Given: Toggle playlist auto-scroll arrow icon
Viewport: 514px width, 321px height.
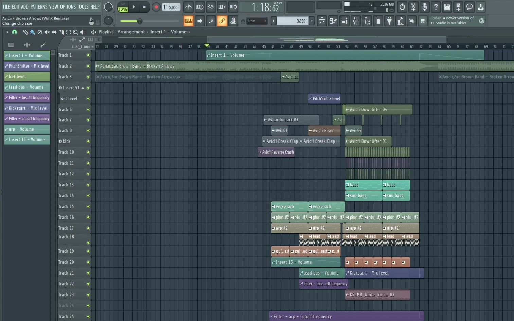Looking at the screenshot, I should (200, 21).
